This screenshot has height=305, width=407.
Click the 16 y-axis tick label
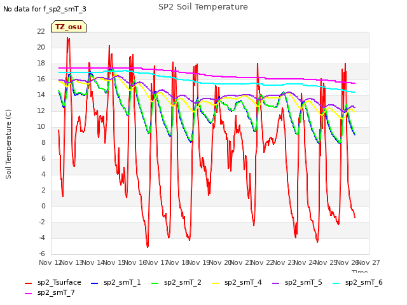point(41,79)
